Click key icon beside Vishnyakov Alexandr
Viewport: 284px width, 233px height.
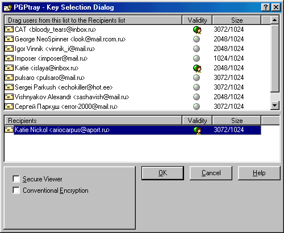coord(9,97)
